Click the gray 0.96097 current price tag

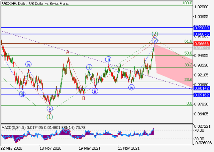click(202, 48)
